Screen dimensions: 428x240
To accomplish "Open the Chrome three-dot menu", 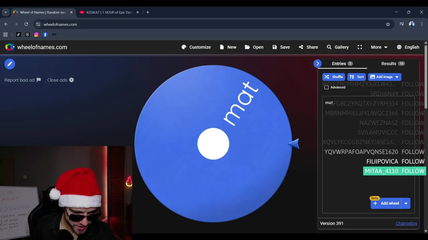I will point(422,24).
